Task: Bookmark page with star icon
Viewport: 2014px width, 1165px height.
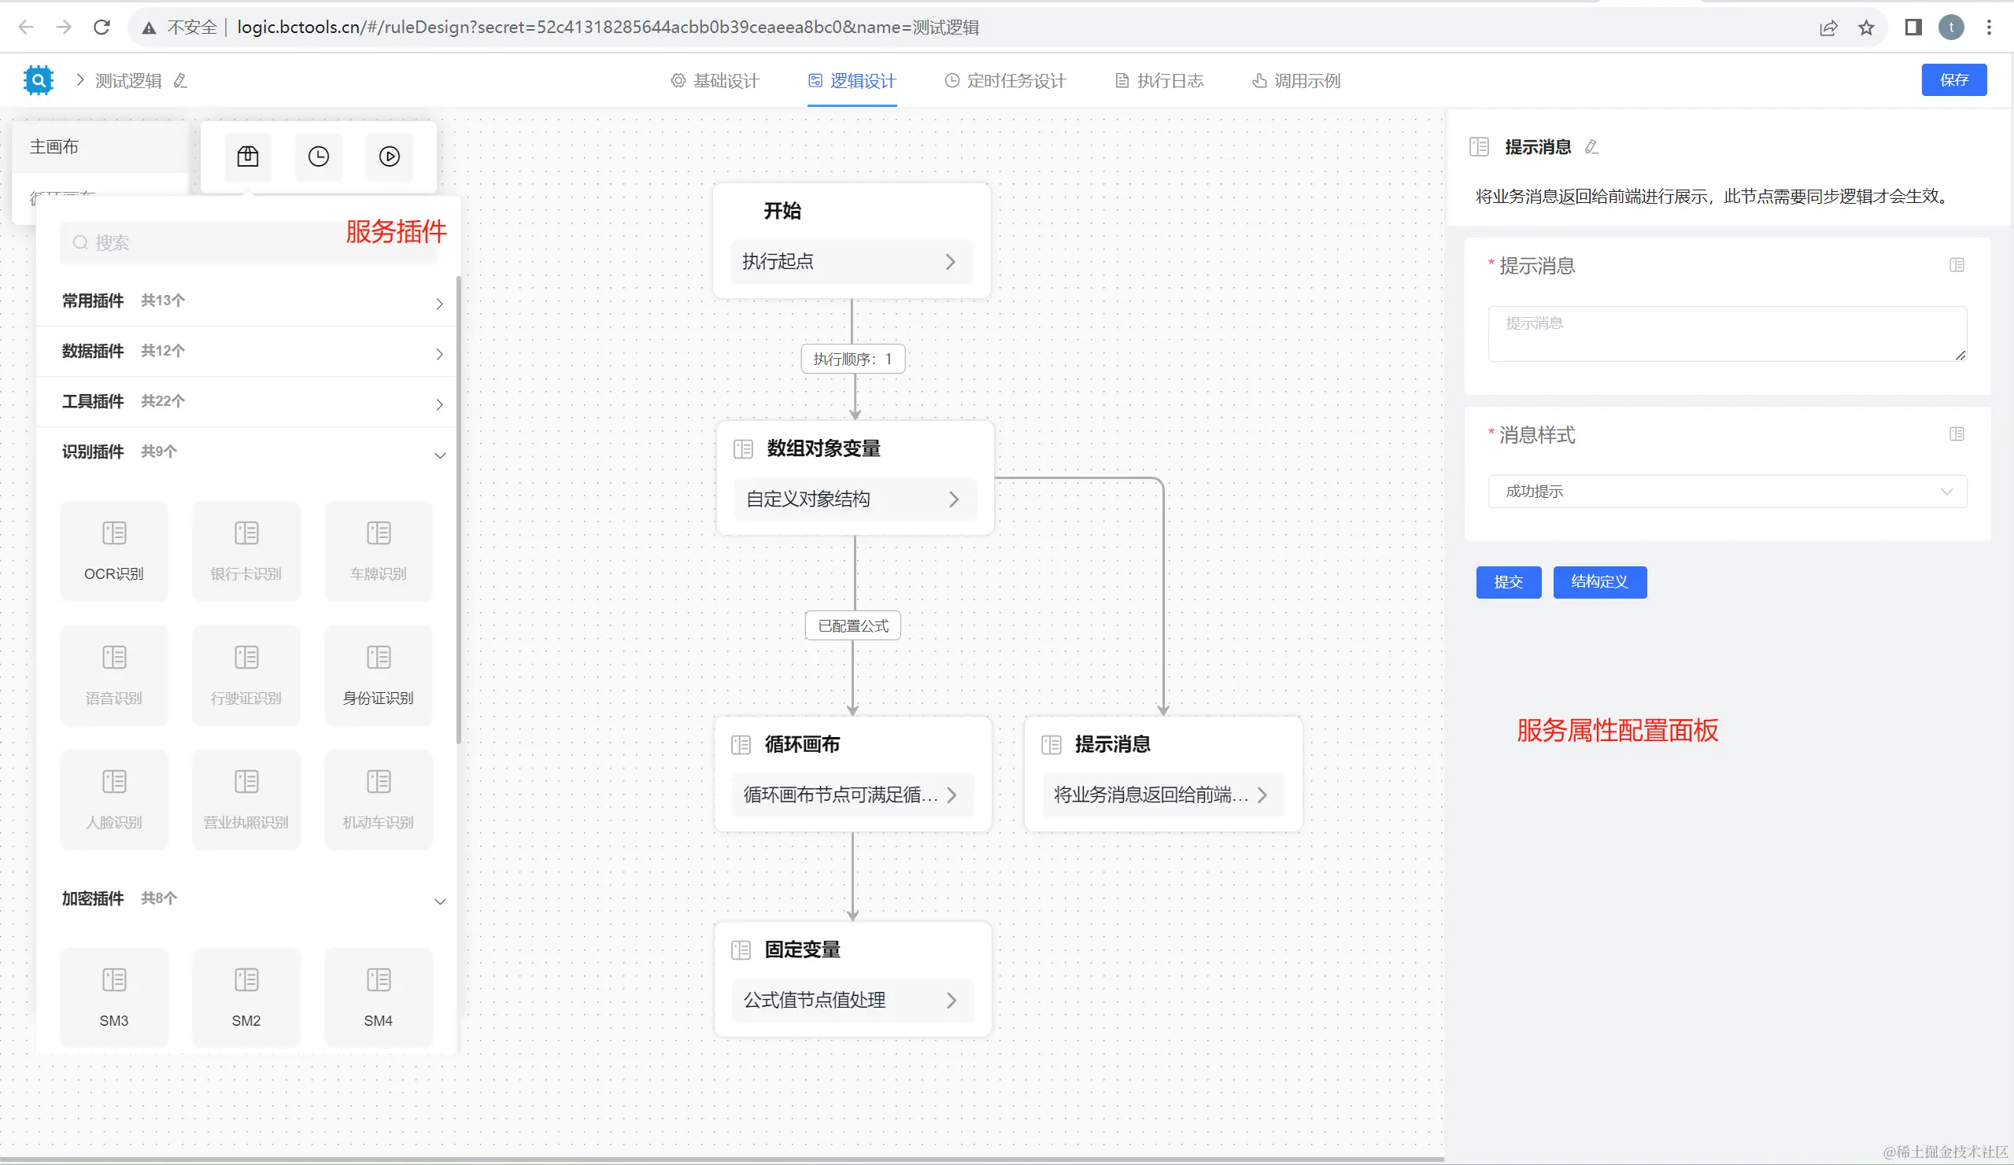Action: click(1866, 28)
